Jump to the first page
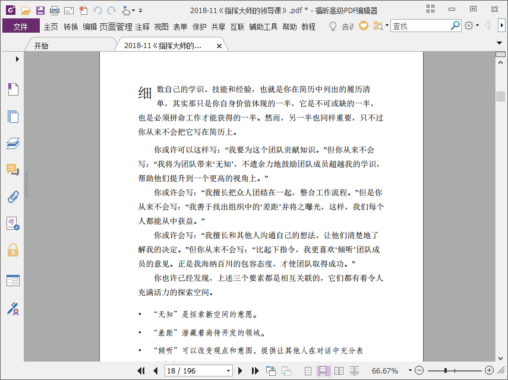Screen dimensions: 508x380 (141, 370)
